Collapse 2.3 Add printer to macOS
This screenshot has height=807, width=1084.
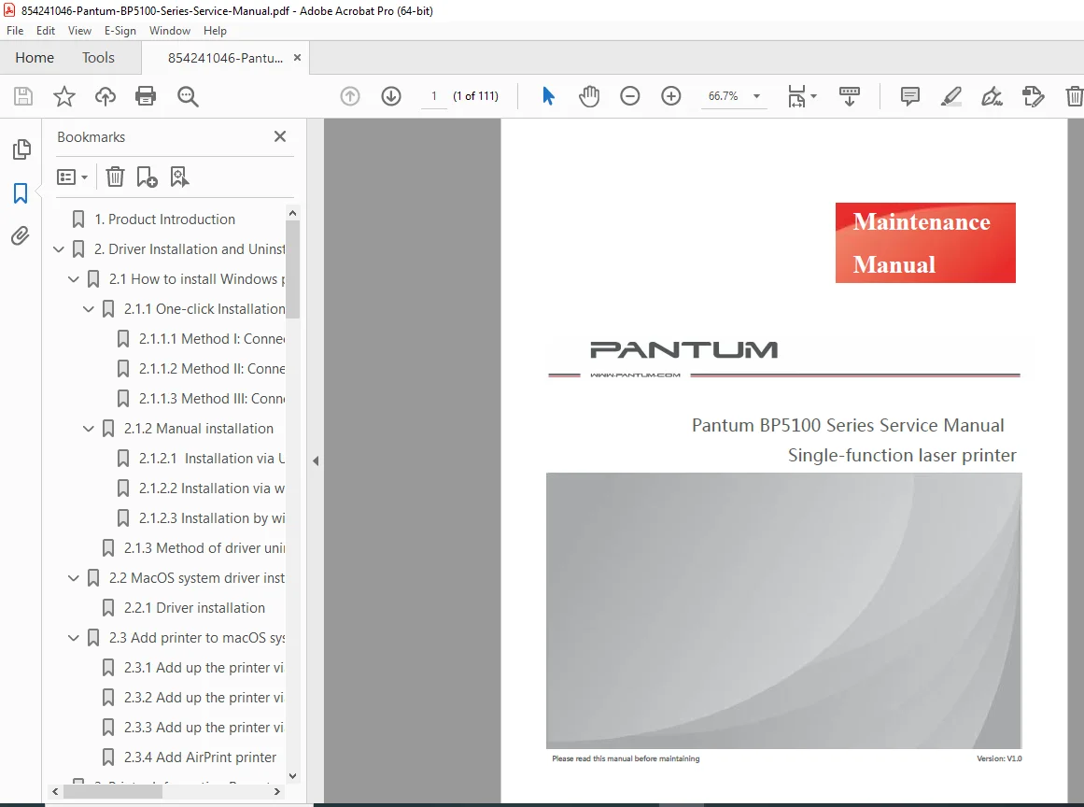[x=73, y=638]
